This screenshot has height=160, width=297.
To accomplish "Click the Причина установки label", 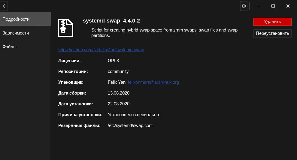I will pyautogui.click(x=80, y=115).
